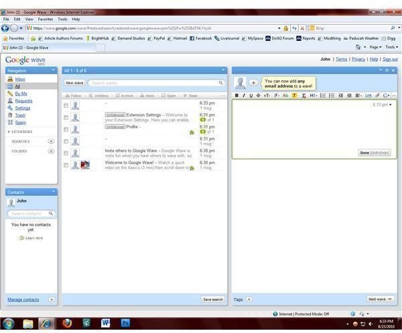Screen dimensions: 402x333
Task: Open Requests in Navigation panel
Action: tap(23, 101)
